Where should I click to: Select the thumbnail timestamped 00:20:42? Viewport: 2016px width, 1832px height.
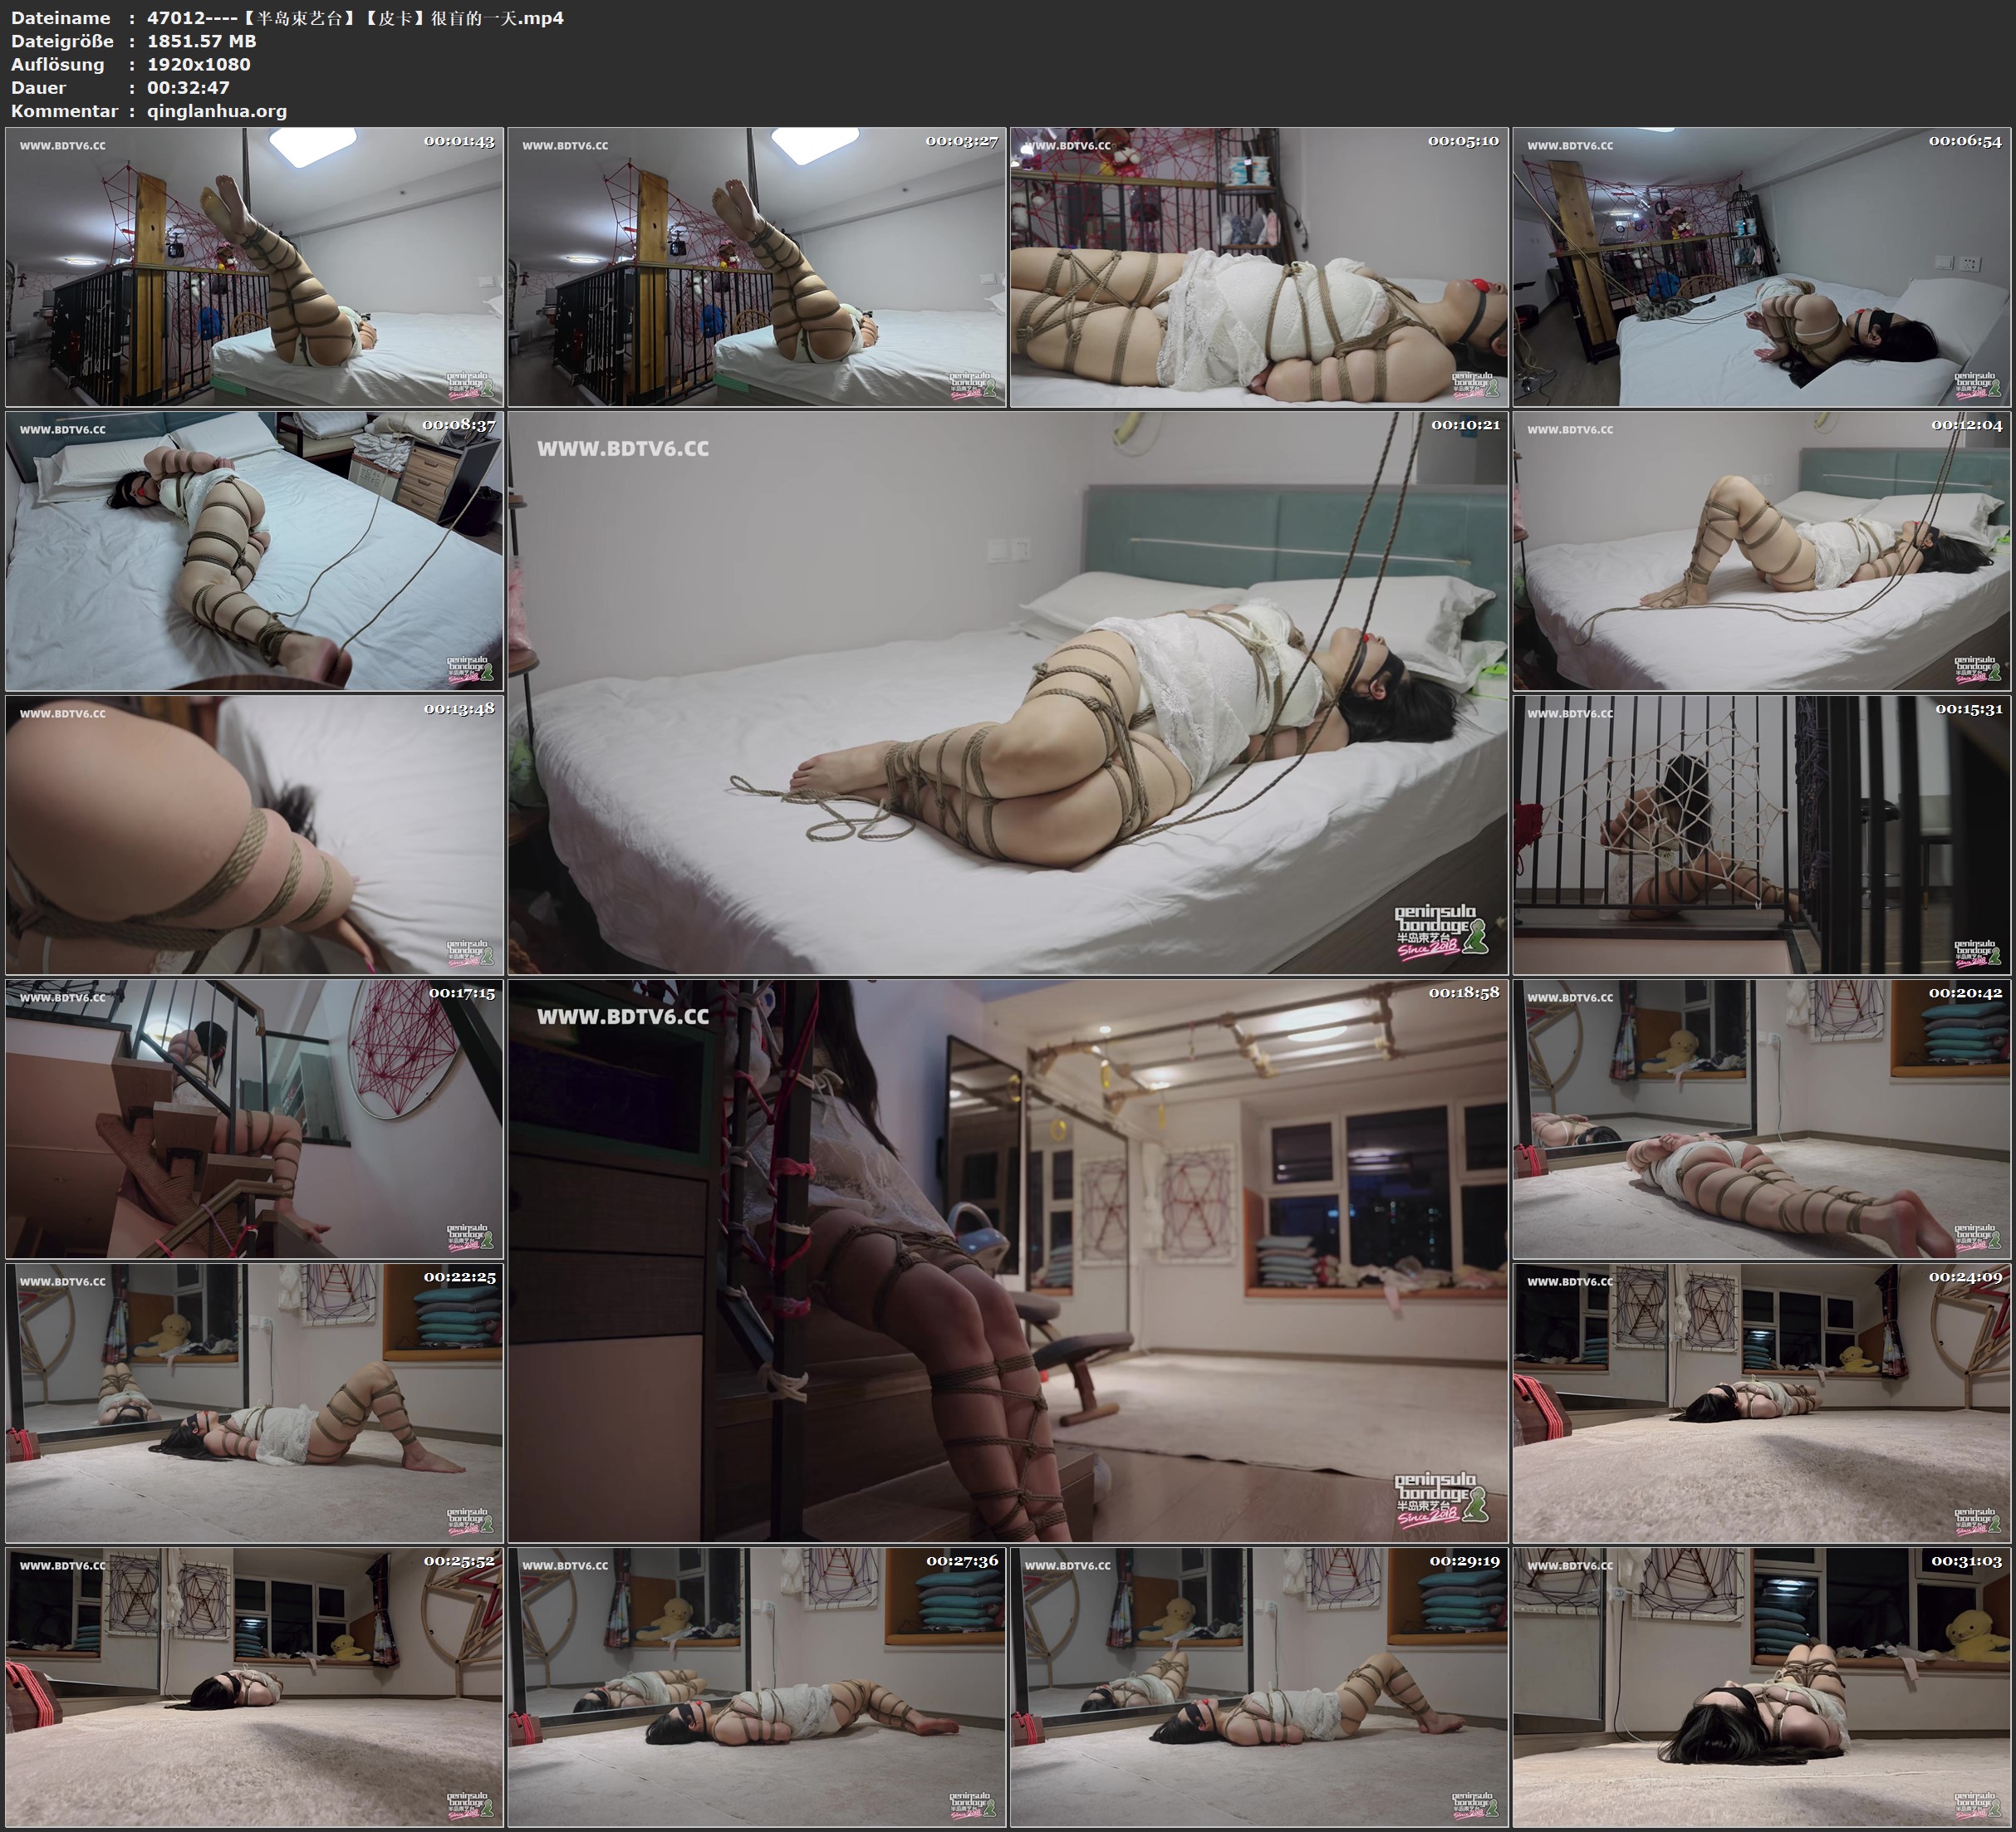(1761, 1119)
